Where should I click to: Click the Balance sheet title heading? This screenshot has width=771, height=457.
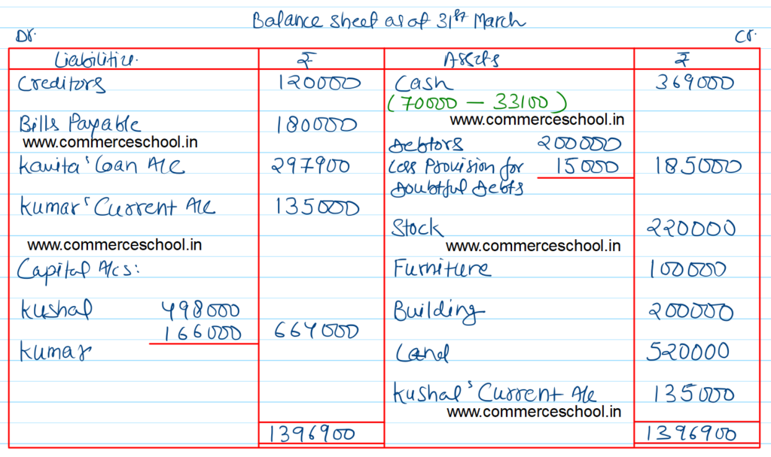(389, 20)
